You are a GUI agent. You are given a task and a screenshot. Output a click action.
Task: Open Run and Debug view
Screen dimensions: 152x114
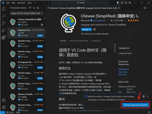click(4, 30)
